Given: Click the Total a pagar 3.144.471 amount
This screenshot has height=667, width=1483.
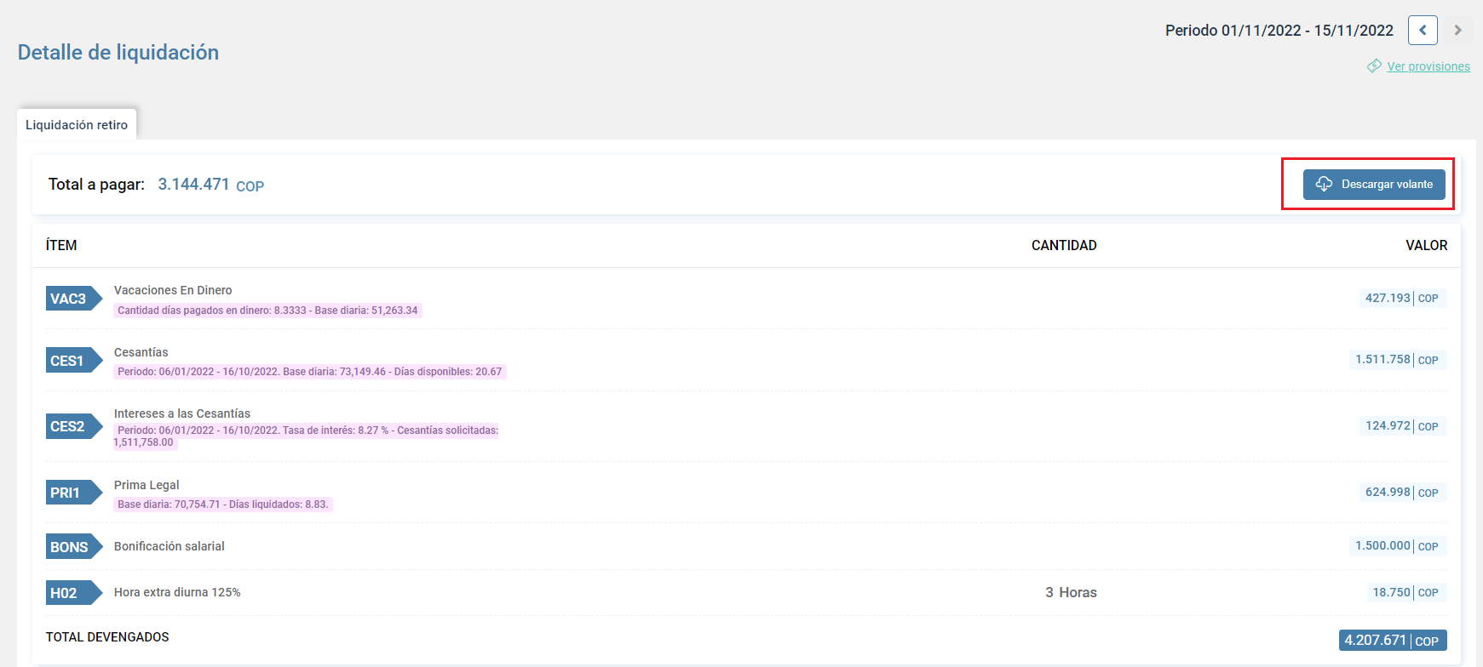Looking at the screenshot, I should tap(210, 185).
